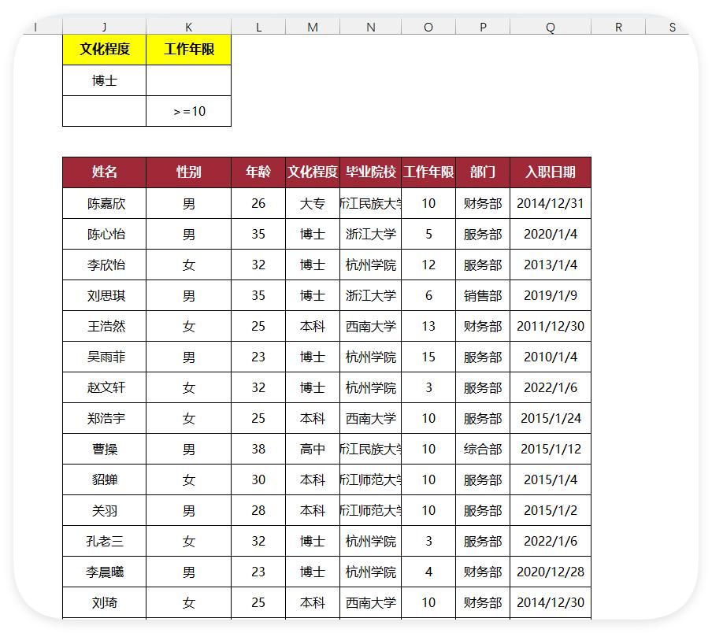Click date cell 2019/1/9

tap(551, 295)
